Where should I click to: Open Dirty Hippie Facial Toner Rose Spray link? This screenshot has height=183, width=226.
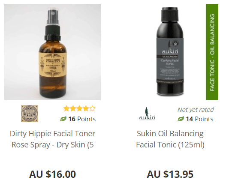coord(52,139)
